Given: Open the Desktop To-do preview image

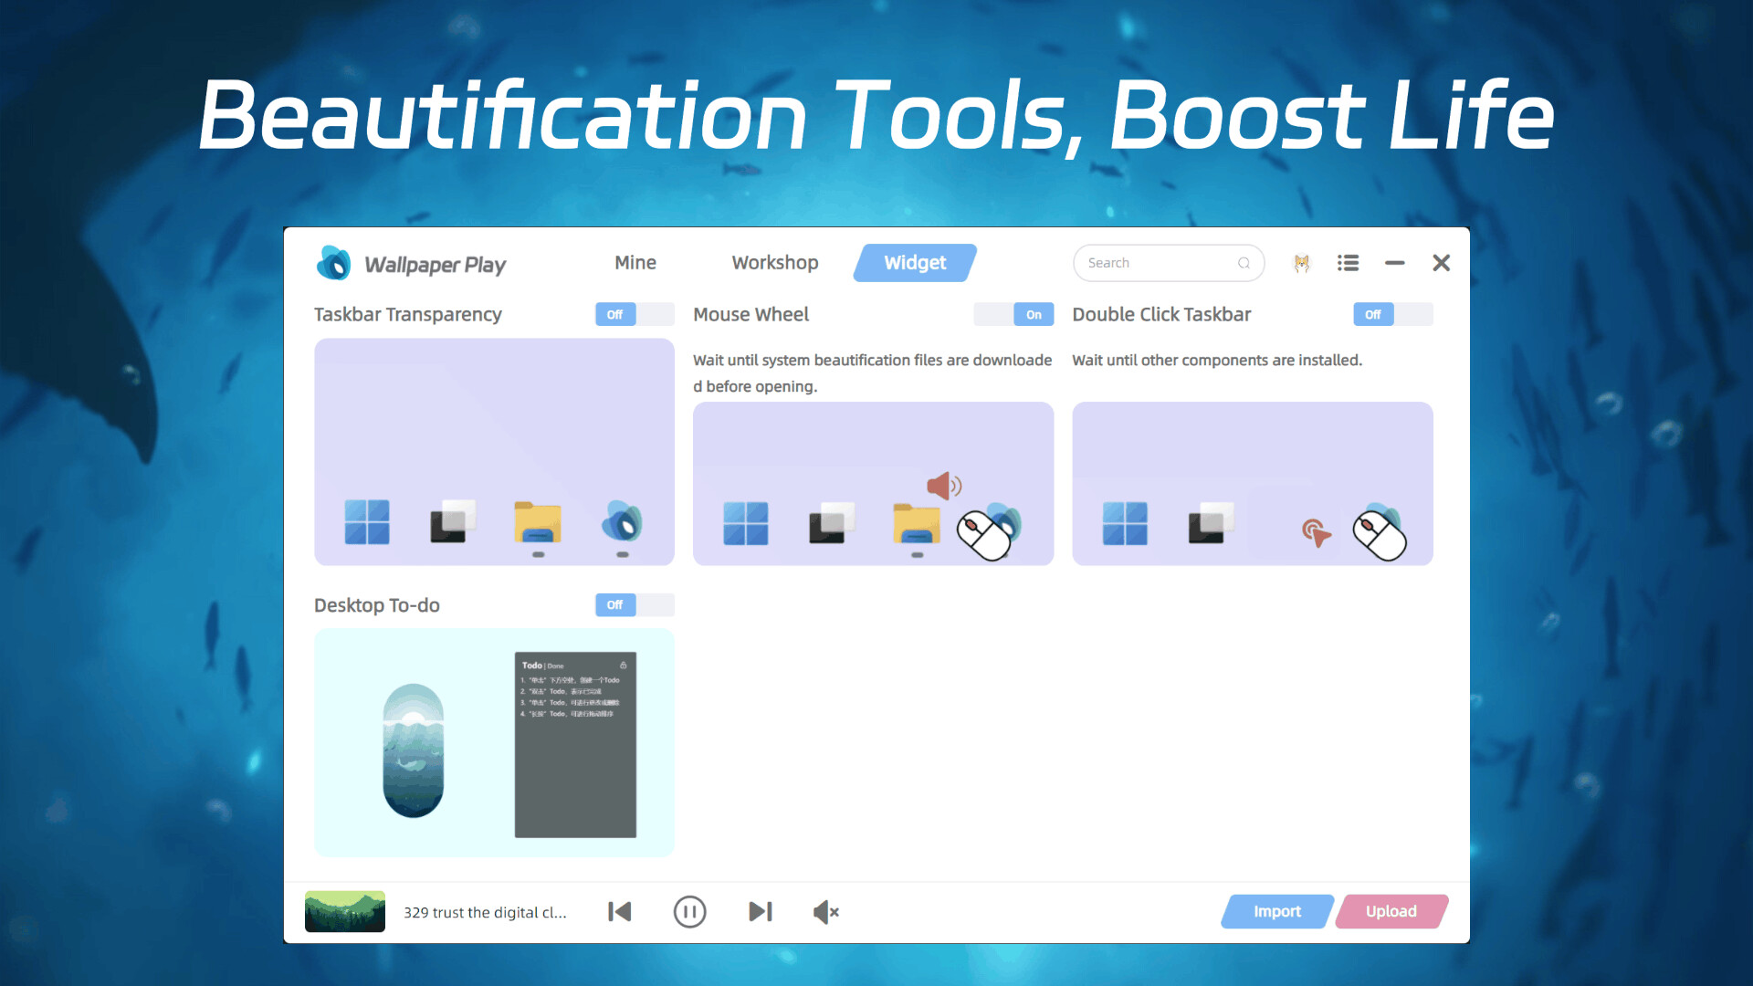Looking at the screenshot, I should (x=493, y=741).
